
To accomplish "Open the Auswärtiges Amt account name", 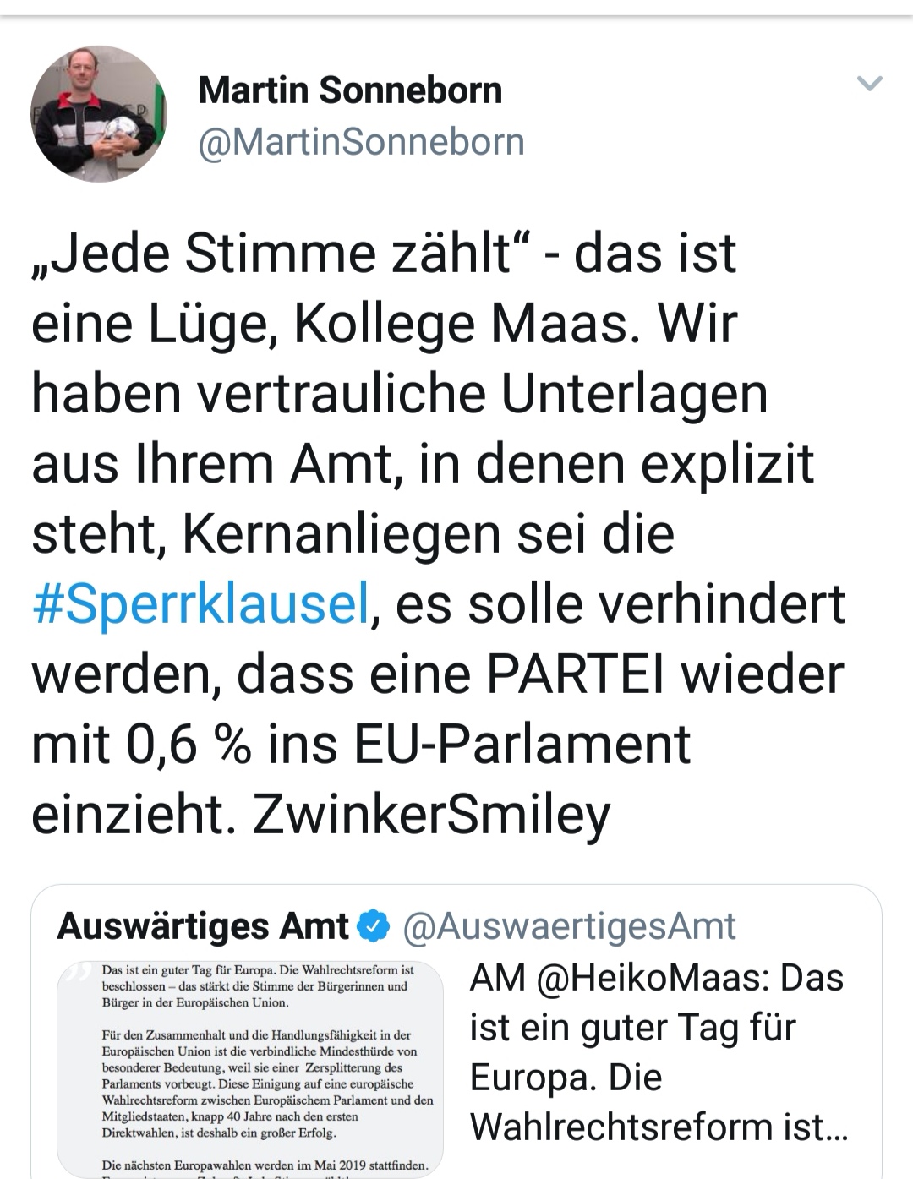I will pos(202,926).
